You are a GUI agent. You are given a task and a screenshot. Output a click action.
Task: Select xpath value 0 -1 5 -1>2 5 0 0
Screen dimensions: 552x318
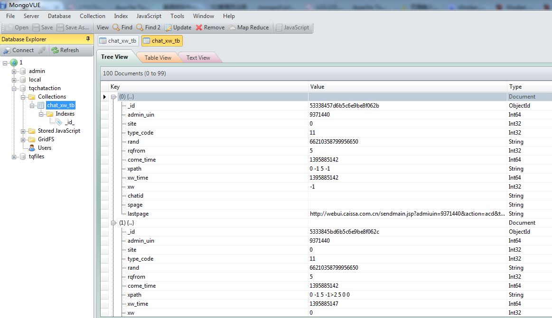click(x=329, y=295)
